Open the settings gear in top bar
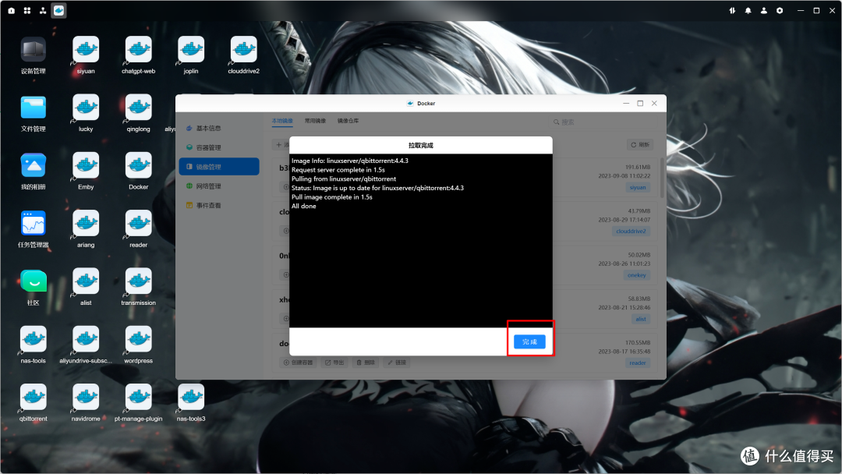This screenshot has width=842, height=474. [780, 10]
